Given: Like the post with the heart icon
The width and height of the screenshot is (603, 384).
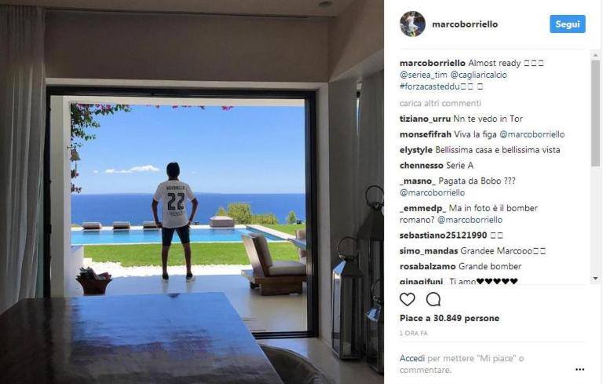Looking at the screenshot, I should coord(407,299).
